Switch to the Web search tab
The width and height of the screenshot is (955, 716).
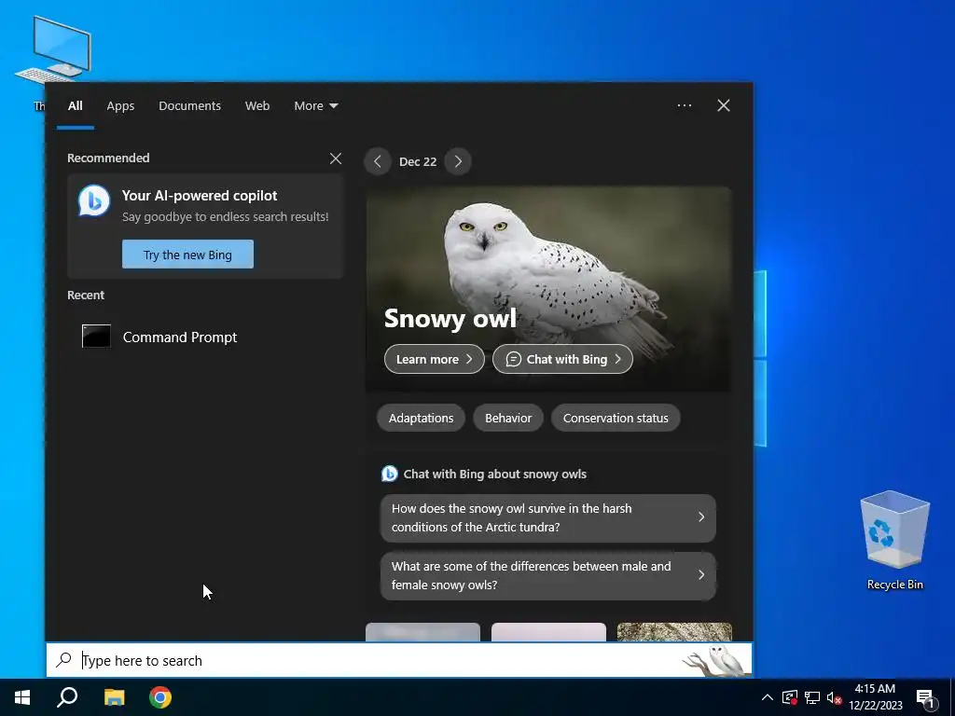coord(257,106)
